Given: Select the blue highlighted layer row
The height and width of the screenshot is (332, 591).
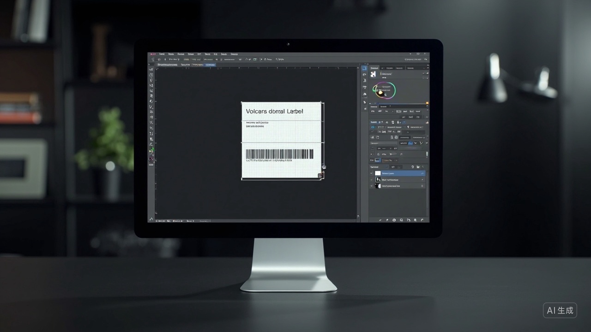Looking at the screenshot, I should [x=398, y=173].
